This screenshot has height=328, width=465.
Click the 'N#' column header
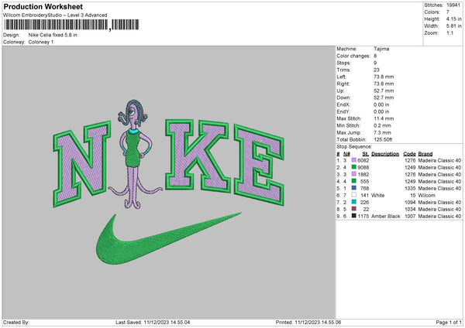click(346, 154)
